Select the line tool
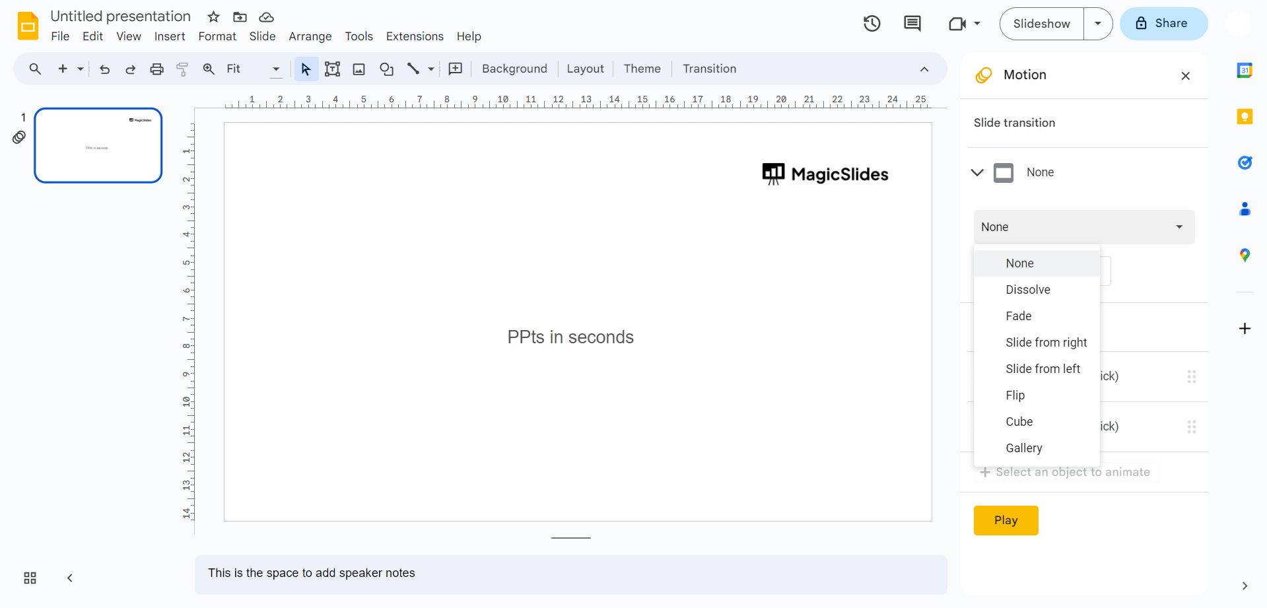 413,69
